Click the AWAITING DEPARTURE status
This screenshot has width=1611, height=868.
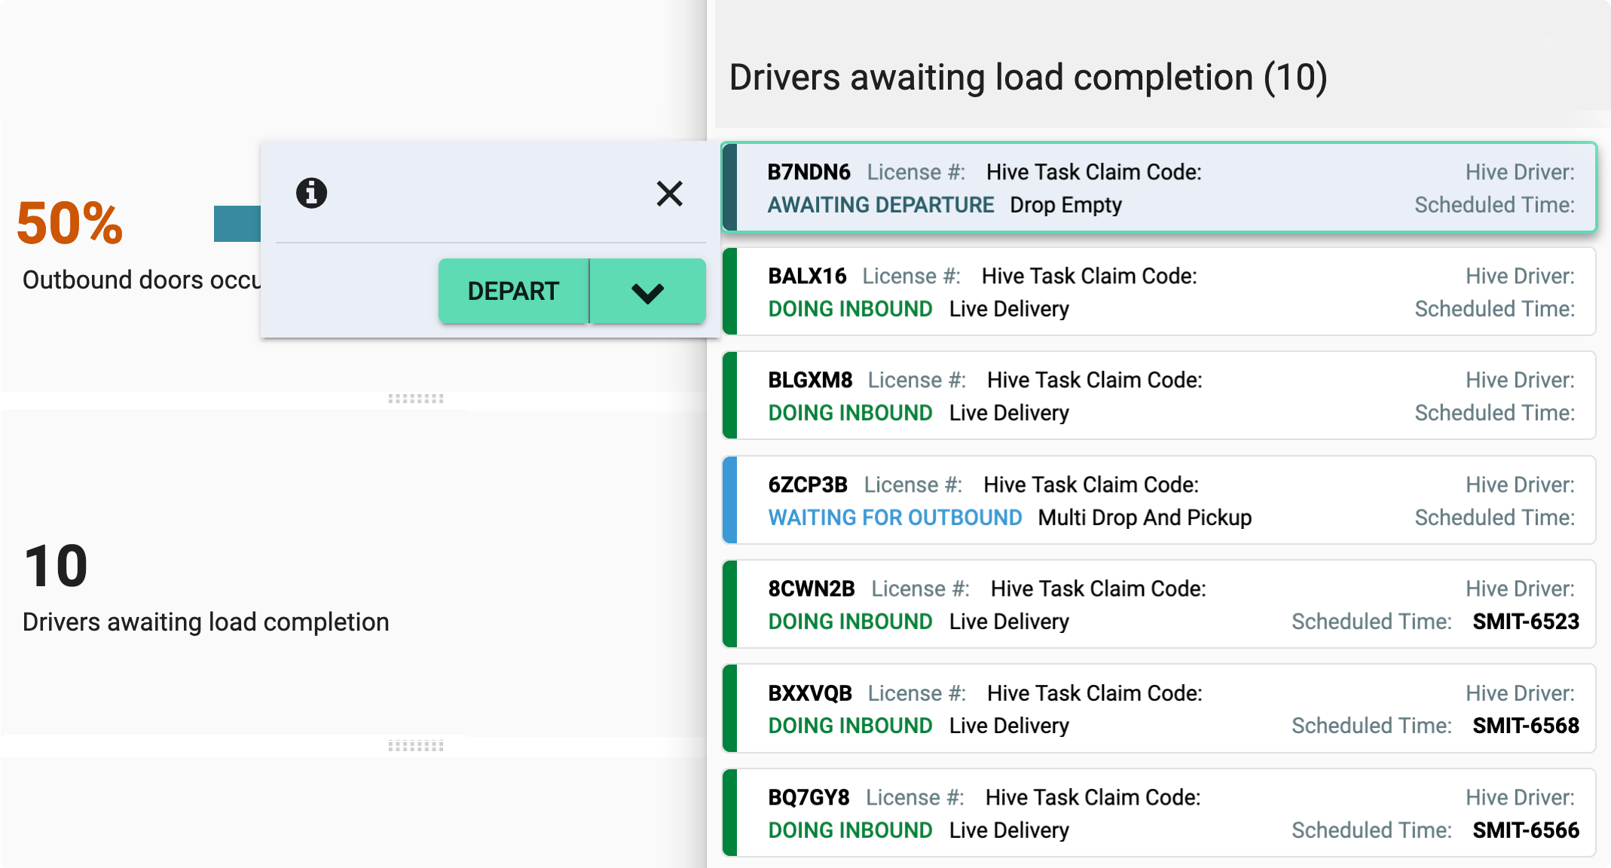point(881,205)
